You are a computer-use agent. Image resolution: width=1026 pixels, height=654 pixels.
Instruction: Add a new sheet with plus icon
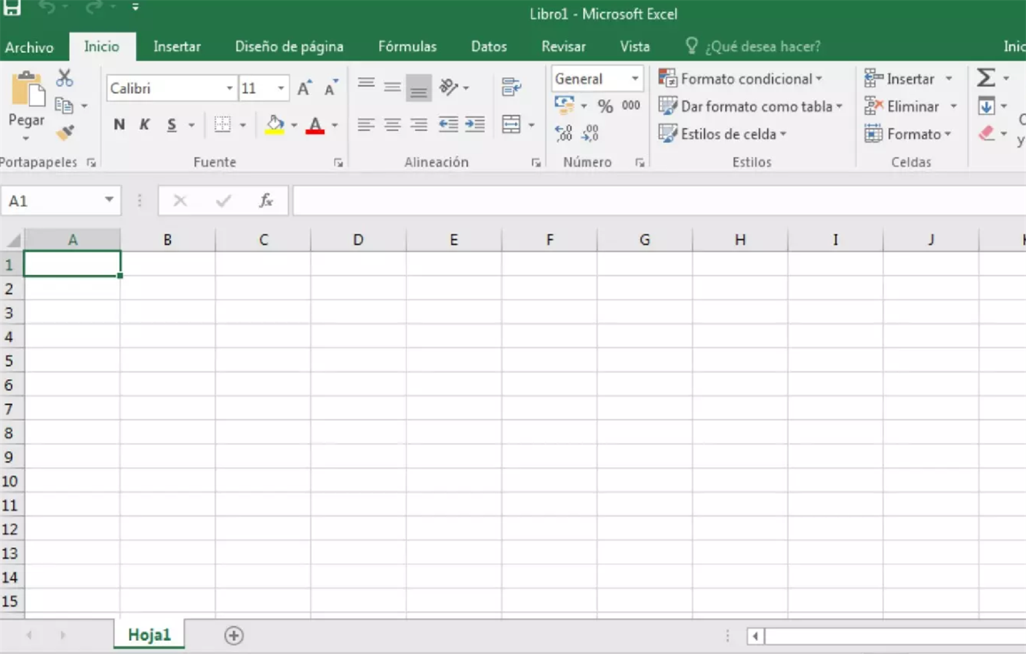click(234, 635)
